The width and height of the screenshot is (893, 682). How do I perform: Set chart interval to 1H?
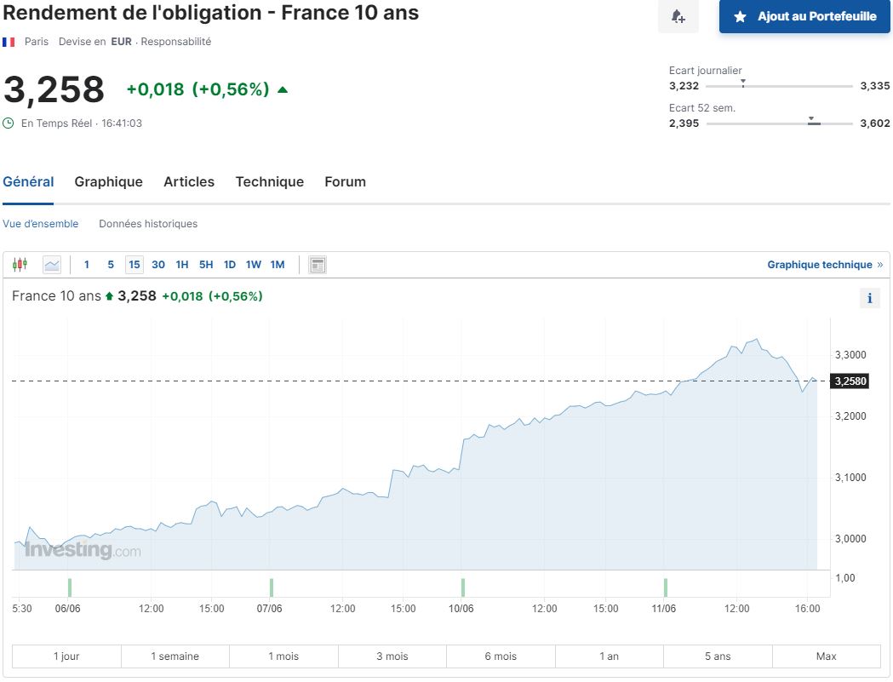pyautogui.click(x=181, y=265)
